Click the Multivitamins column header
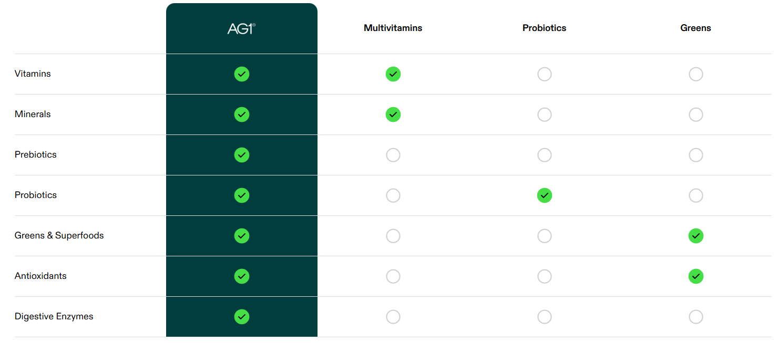Viewport: 778px width, 343px height. tap(393, 28)
